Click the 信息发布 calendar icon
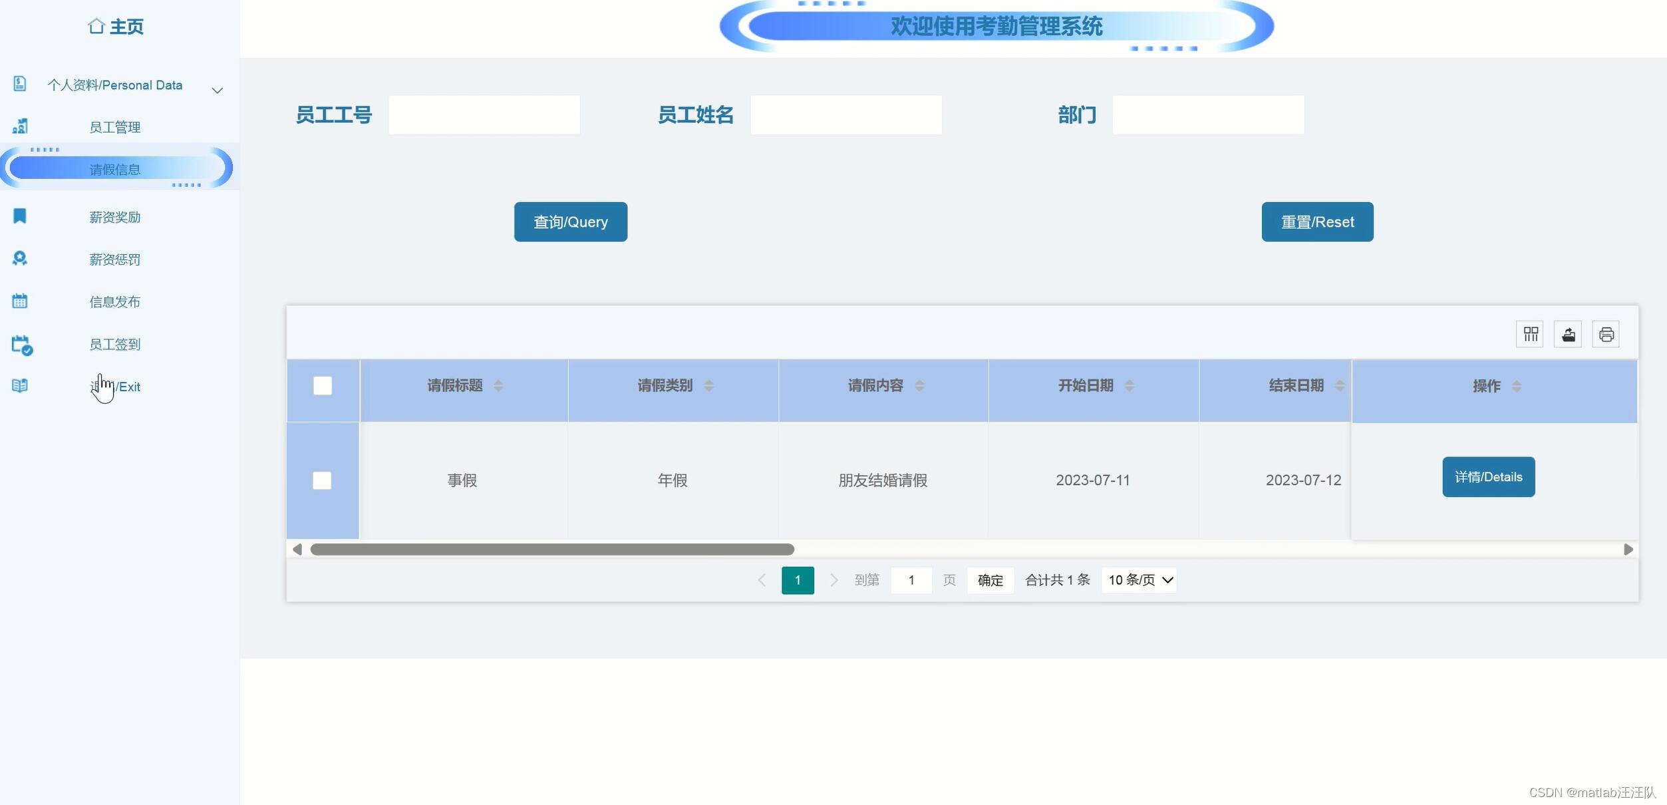The width and height of the screenshot is (1667, 805). pyautogui.click(x=20, y=301)
